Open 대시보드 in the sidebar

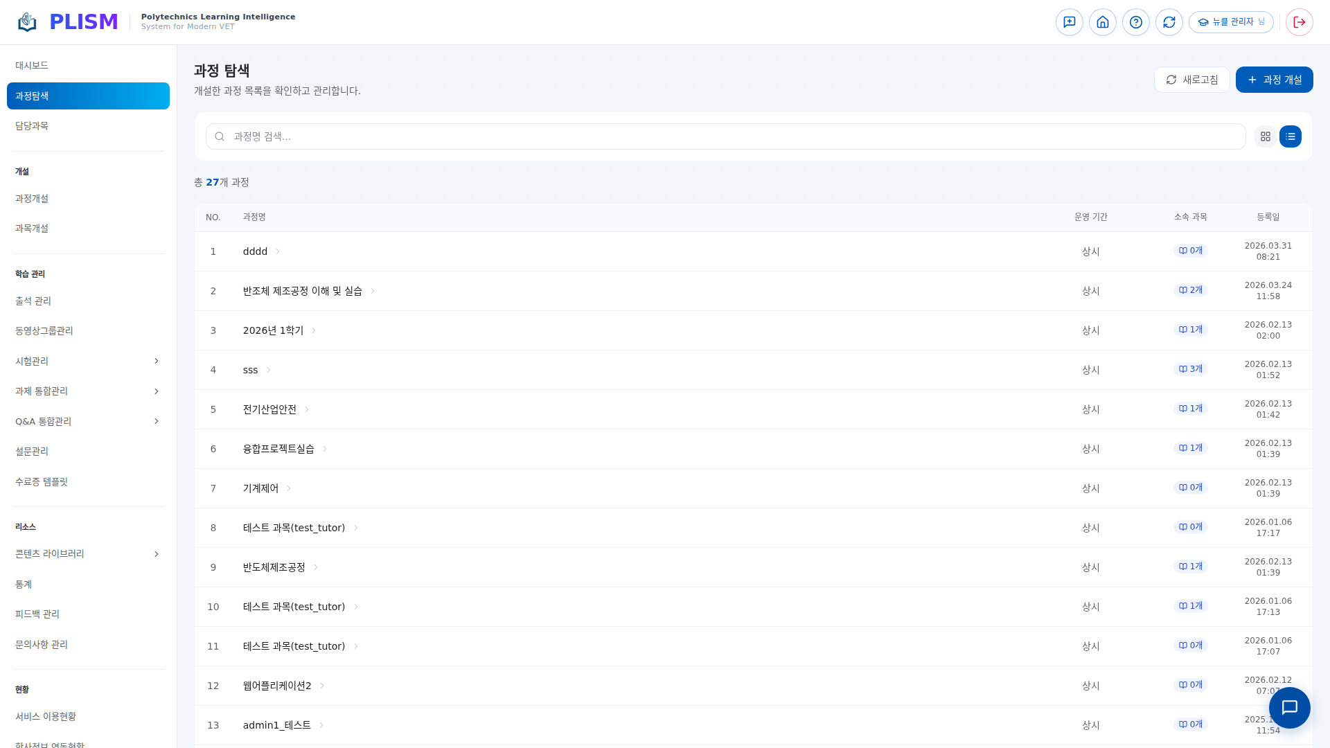(32, 65)
